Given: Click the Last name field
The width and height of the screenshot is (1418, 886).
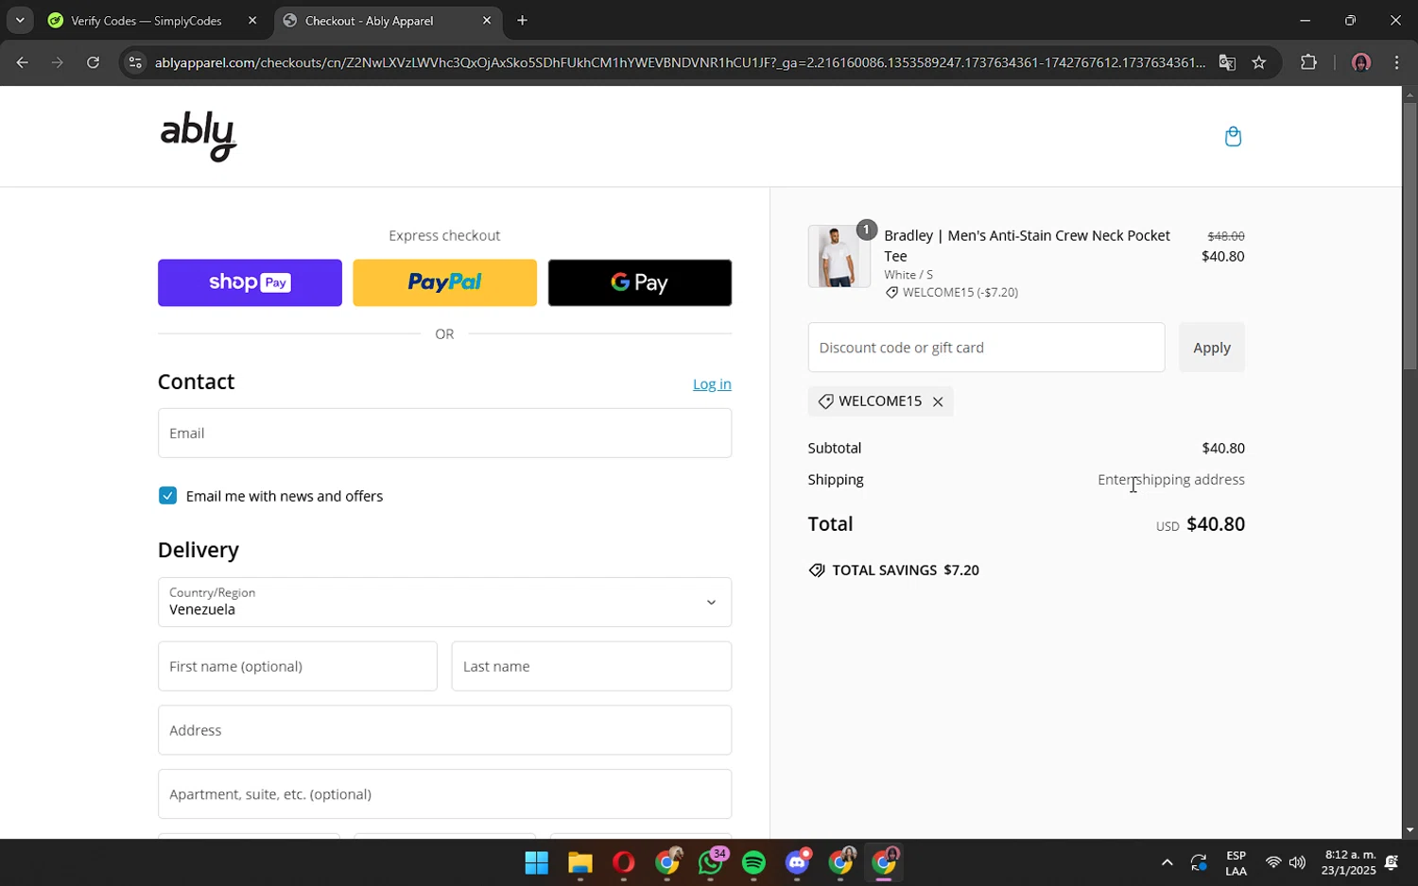Looking at the screenshot, I should [x=592, y=666].
